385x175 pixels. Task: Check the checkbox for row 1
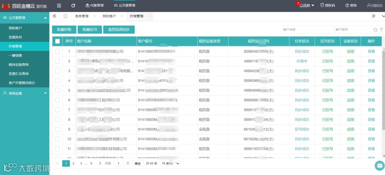[57, 52]
